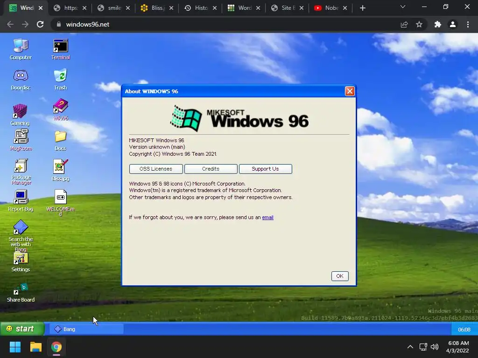Open the Bliss.jpg image file

(x=60, y=171)
